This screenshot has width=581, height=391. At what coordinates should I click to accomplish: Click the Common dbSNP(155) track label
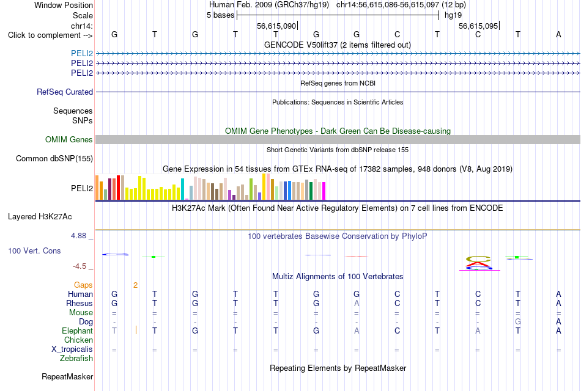coord(54,158)
